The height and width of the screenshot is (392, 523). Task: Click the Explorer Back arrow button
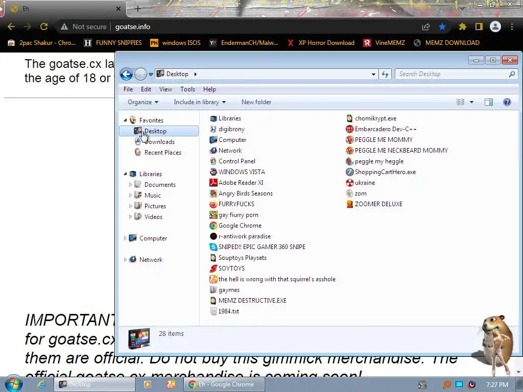coord(127,74)
